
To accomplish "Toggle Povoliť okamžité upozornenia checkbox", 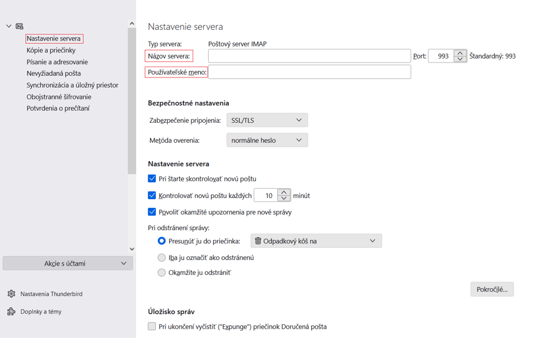I will [x=152, y=212].
